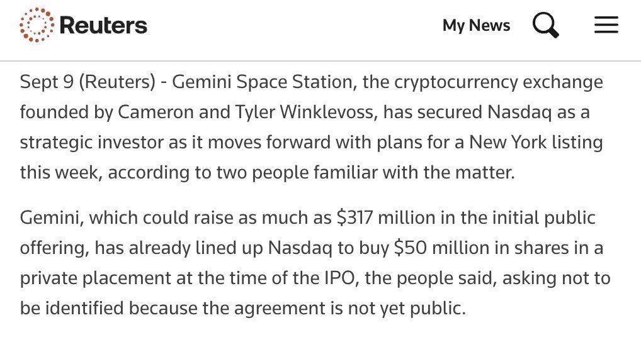
Task: Open the hamburger menu
Action: (606, 25)
